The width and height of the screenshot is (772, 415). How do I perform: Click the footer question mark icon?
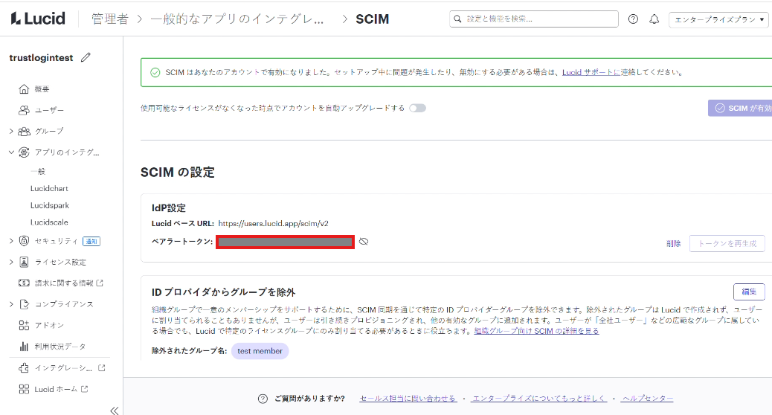pyautogui.click(x=263, y=399)
